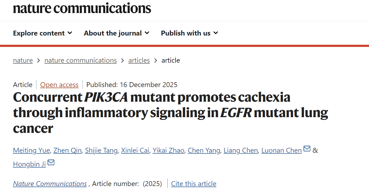The width and height of the screenshot is (369, 192).
Task: Go to the nature breadcrumb link
Action: (23, 60)
